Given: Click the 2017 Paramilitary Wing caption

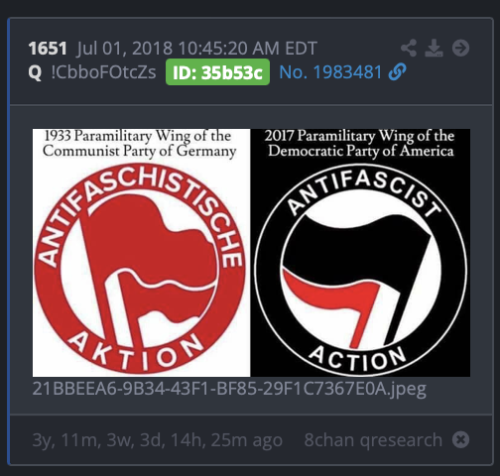Looking at the screenshot, I should (x=360, y=143).
